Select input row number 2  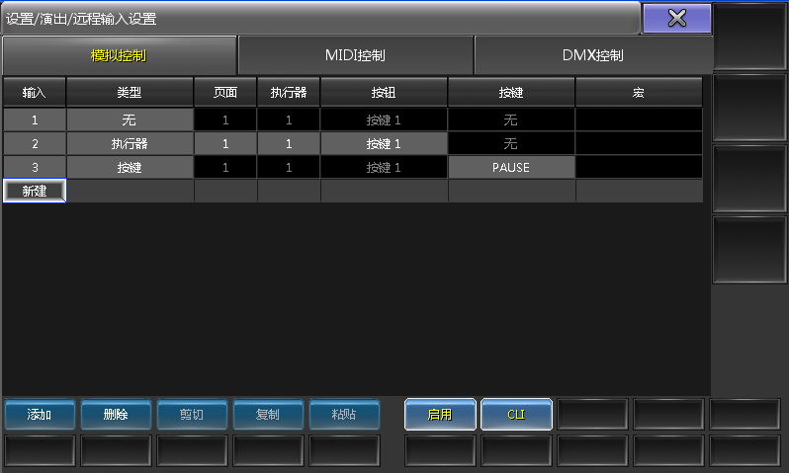tap(35, 144)
